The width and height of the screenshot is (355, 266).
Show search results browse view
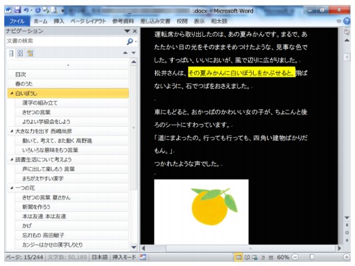(30, 53)
